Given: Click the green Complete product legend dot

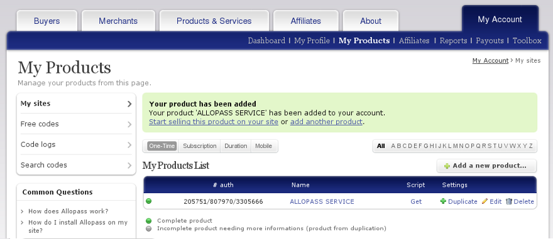Looking at the screenshot, I should pyautogui.click(x=149, y=221).
